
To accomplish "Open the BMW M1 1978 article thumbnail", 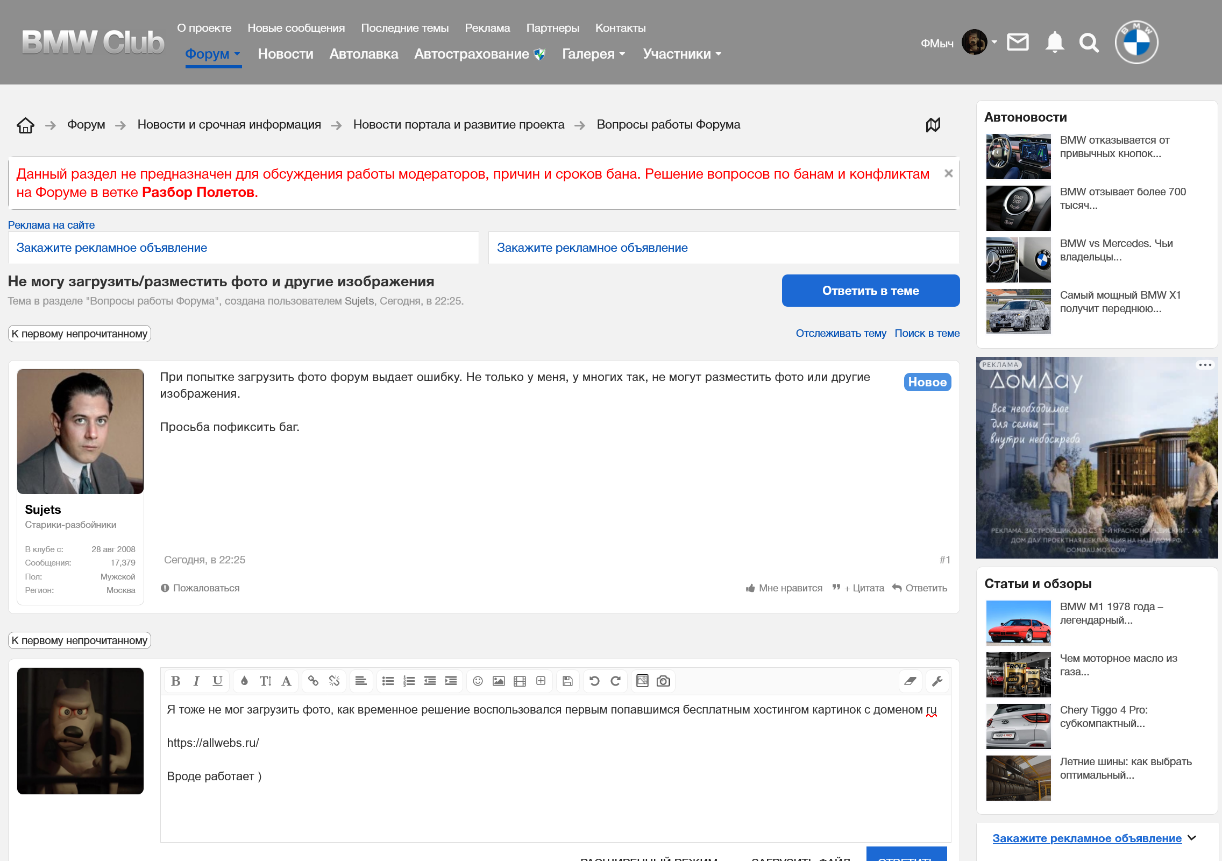I will pyautogui.click(x=1019, y=623).
